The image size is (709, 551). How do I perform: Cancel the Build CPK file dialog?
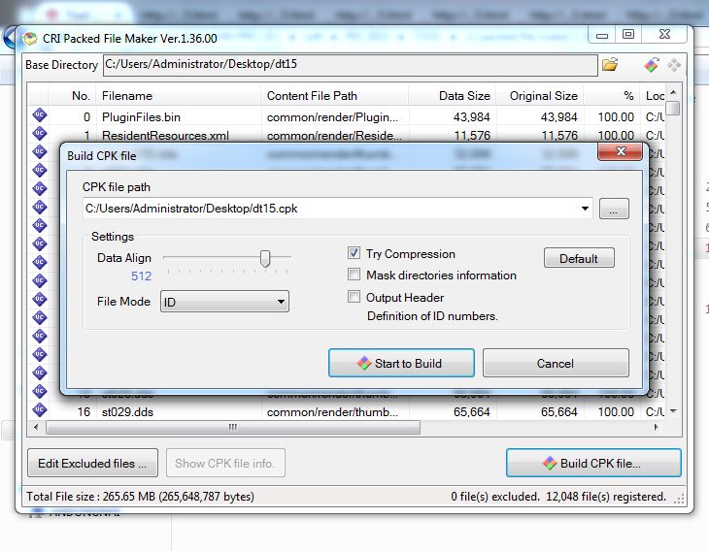556,363
